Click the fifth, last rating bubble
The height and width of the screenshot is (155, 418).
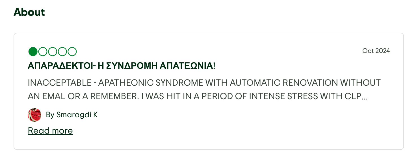coord(72,52)
